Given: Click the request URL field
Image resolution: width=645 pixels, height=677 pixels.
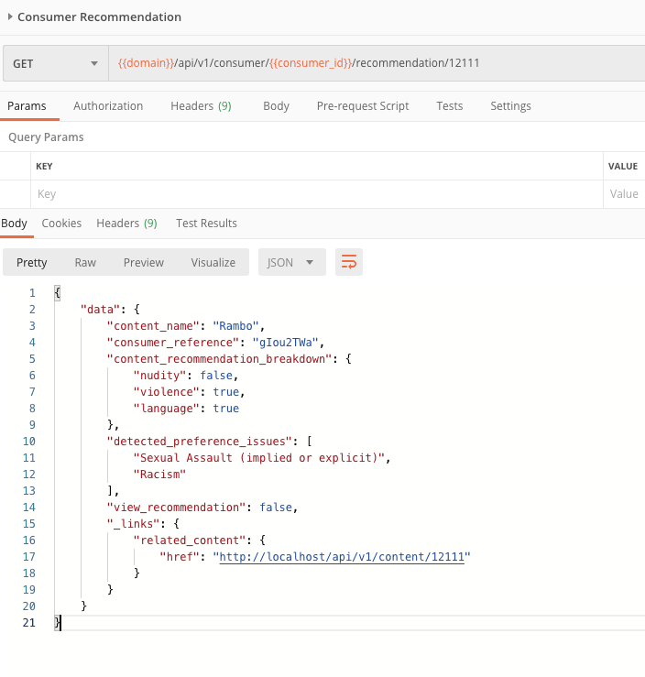Looking at the screenshot, I should pyautogui.click(x=377, y=63).
